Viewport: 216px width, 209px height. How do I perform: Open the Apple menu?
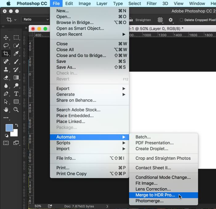click(8, 3)
